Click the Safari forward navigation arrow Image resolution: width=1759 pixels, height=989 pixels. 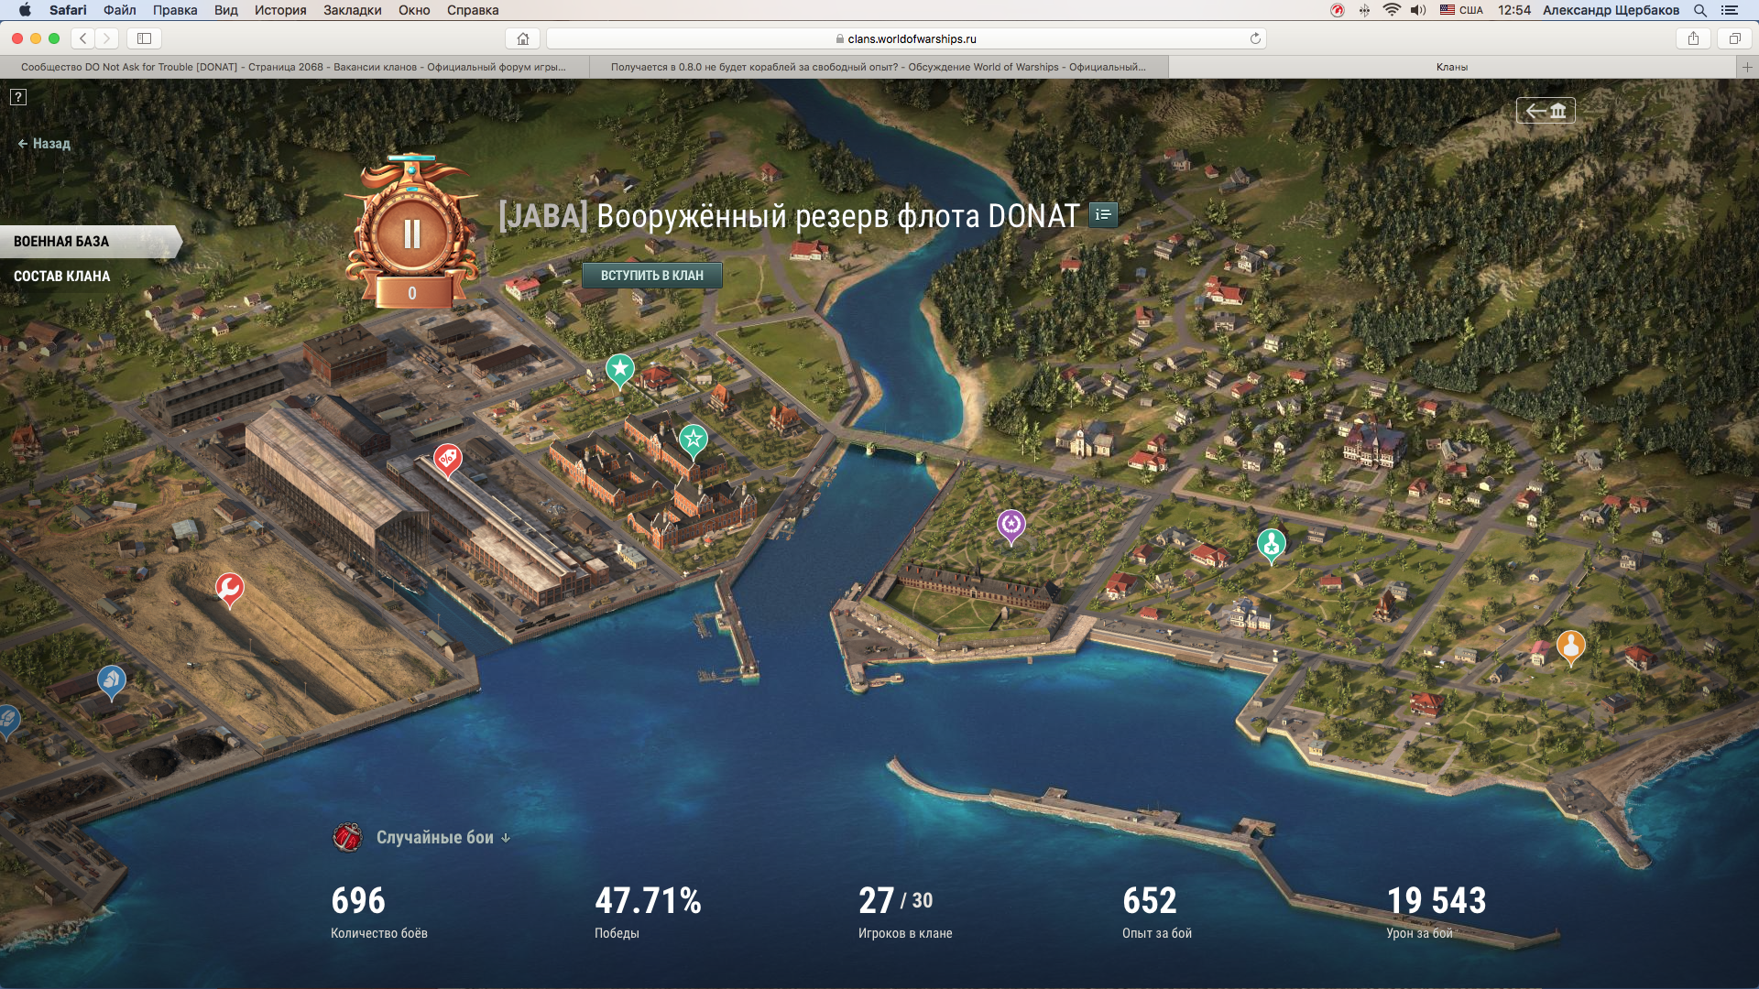click(107, 38)
